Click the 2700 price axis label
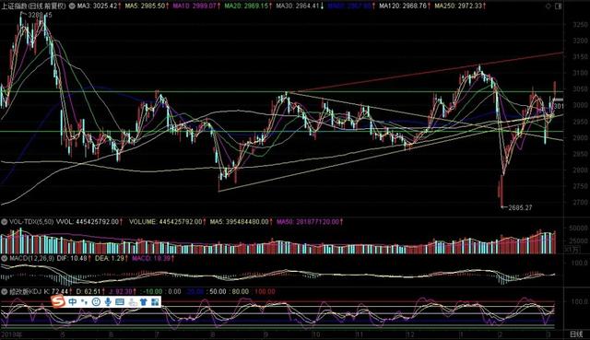The image size is (590, 340). pyautogui.click(x=580, y=203)
